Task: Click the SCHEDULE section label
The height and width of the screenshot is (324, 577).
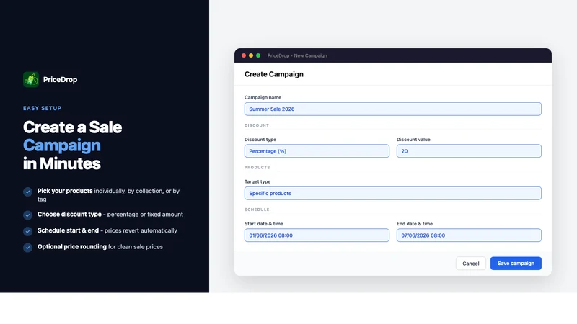Action: pyautogui.click(x=257, y=210)
